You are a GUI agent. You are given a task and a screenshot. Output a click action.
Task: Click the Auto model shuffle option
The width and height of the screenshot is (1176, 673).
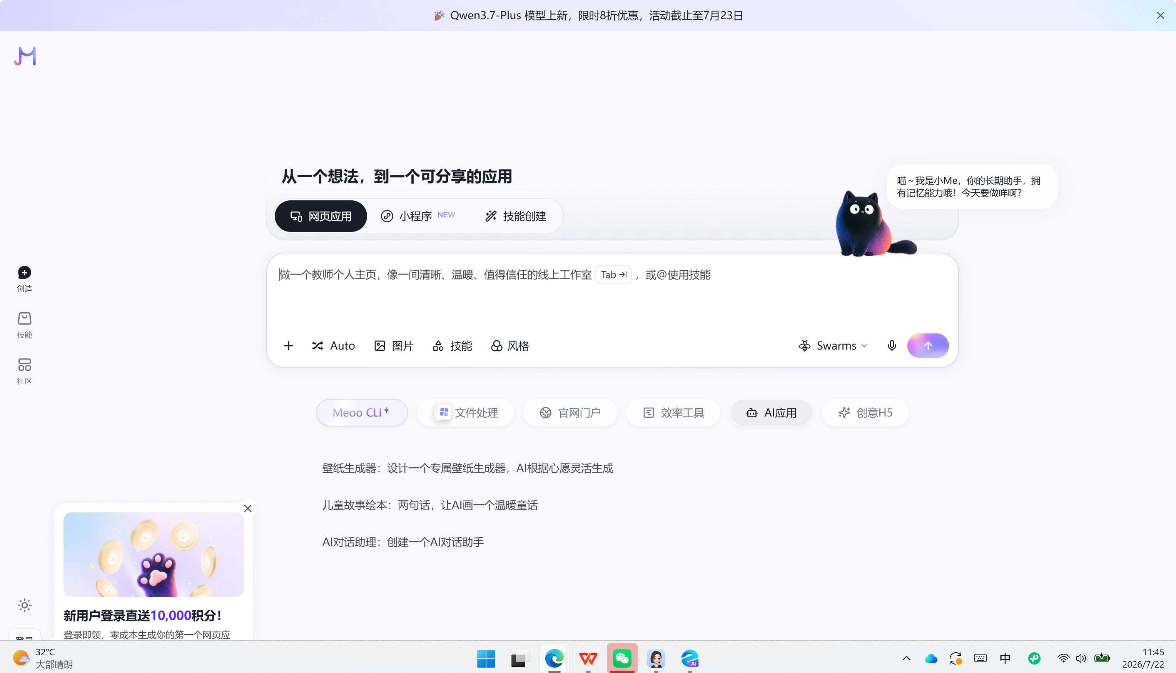click(x=333, y=346)
